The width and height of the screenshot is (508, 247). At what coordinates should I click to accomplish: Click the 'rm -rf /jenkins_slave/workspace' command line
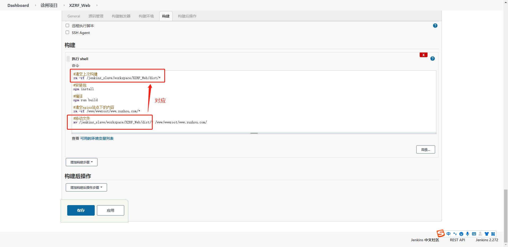pos(117,78)
